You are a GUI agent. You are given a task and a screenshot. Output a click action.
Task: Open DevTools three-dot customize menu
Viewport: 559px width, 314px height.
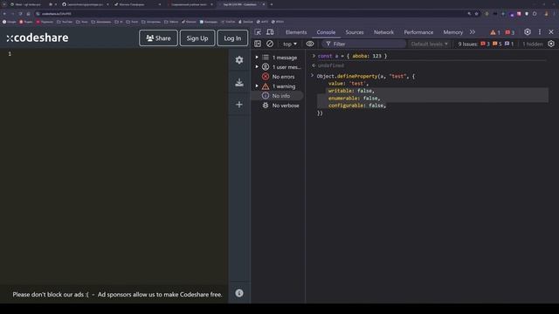540,32
